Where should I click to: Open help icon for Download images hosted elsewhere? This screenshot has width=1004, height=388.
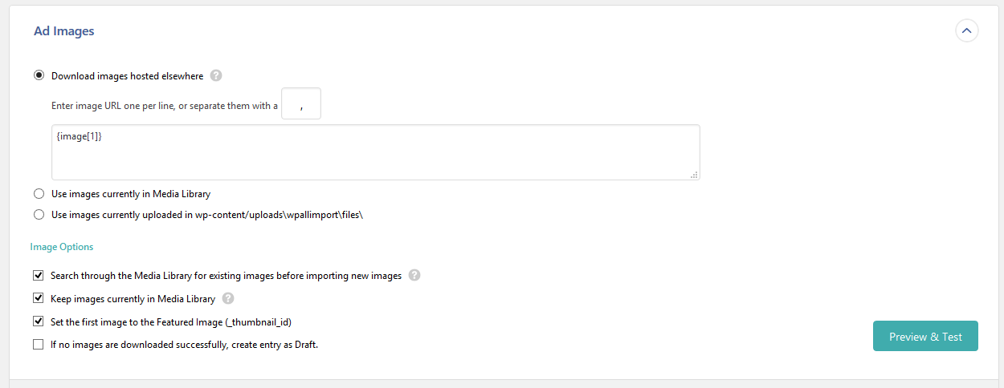click(215, 76)
